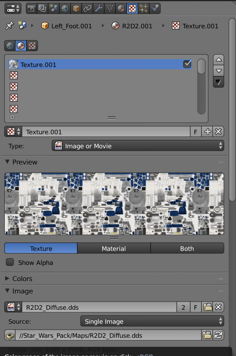Reload the image from disk
This screenshot has height=356, width=236.
218,335
